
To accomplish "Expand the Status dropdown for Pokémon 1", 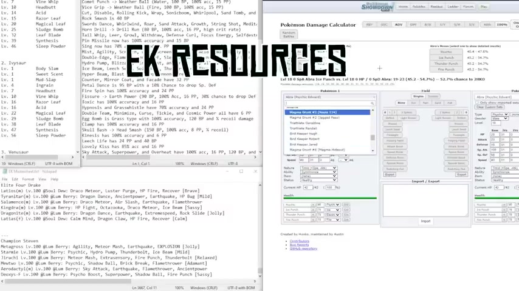I will tap(318, 180).
